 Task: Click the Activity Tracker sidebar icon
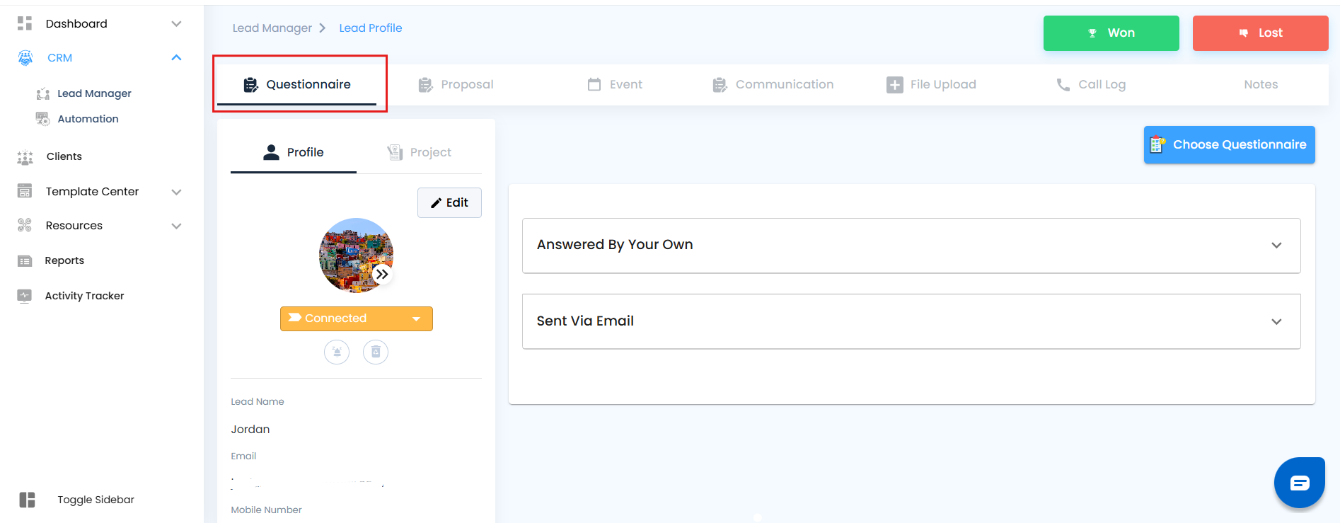coord(25,296)
